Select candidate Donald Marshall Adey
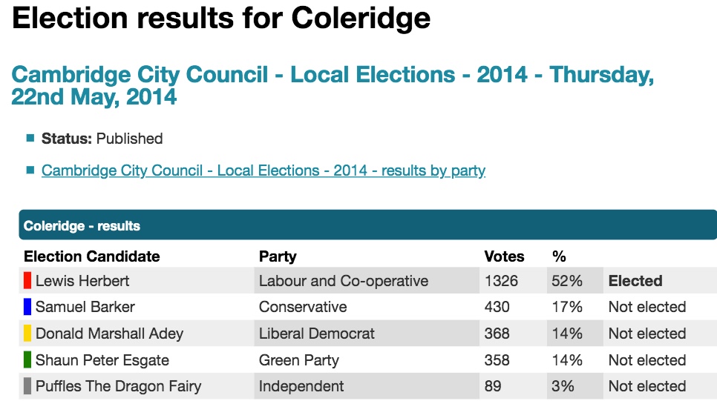 [x=109, y=334]
